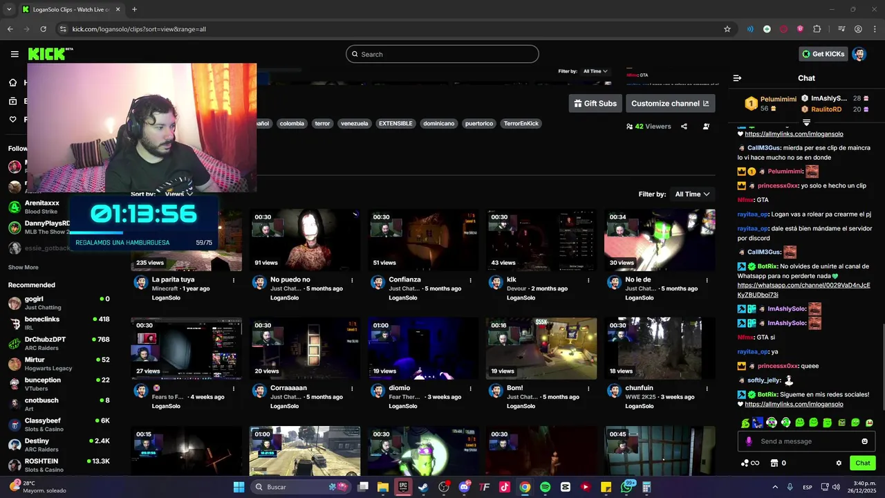Click the Chrome address bar URL
Image resolution: width=885 pixels, height=498 pixels.
tap(139, 29)
